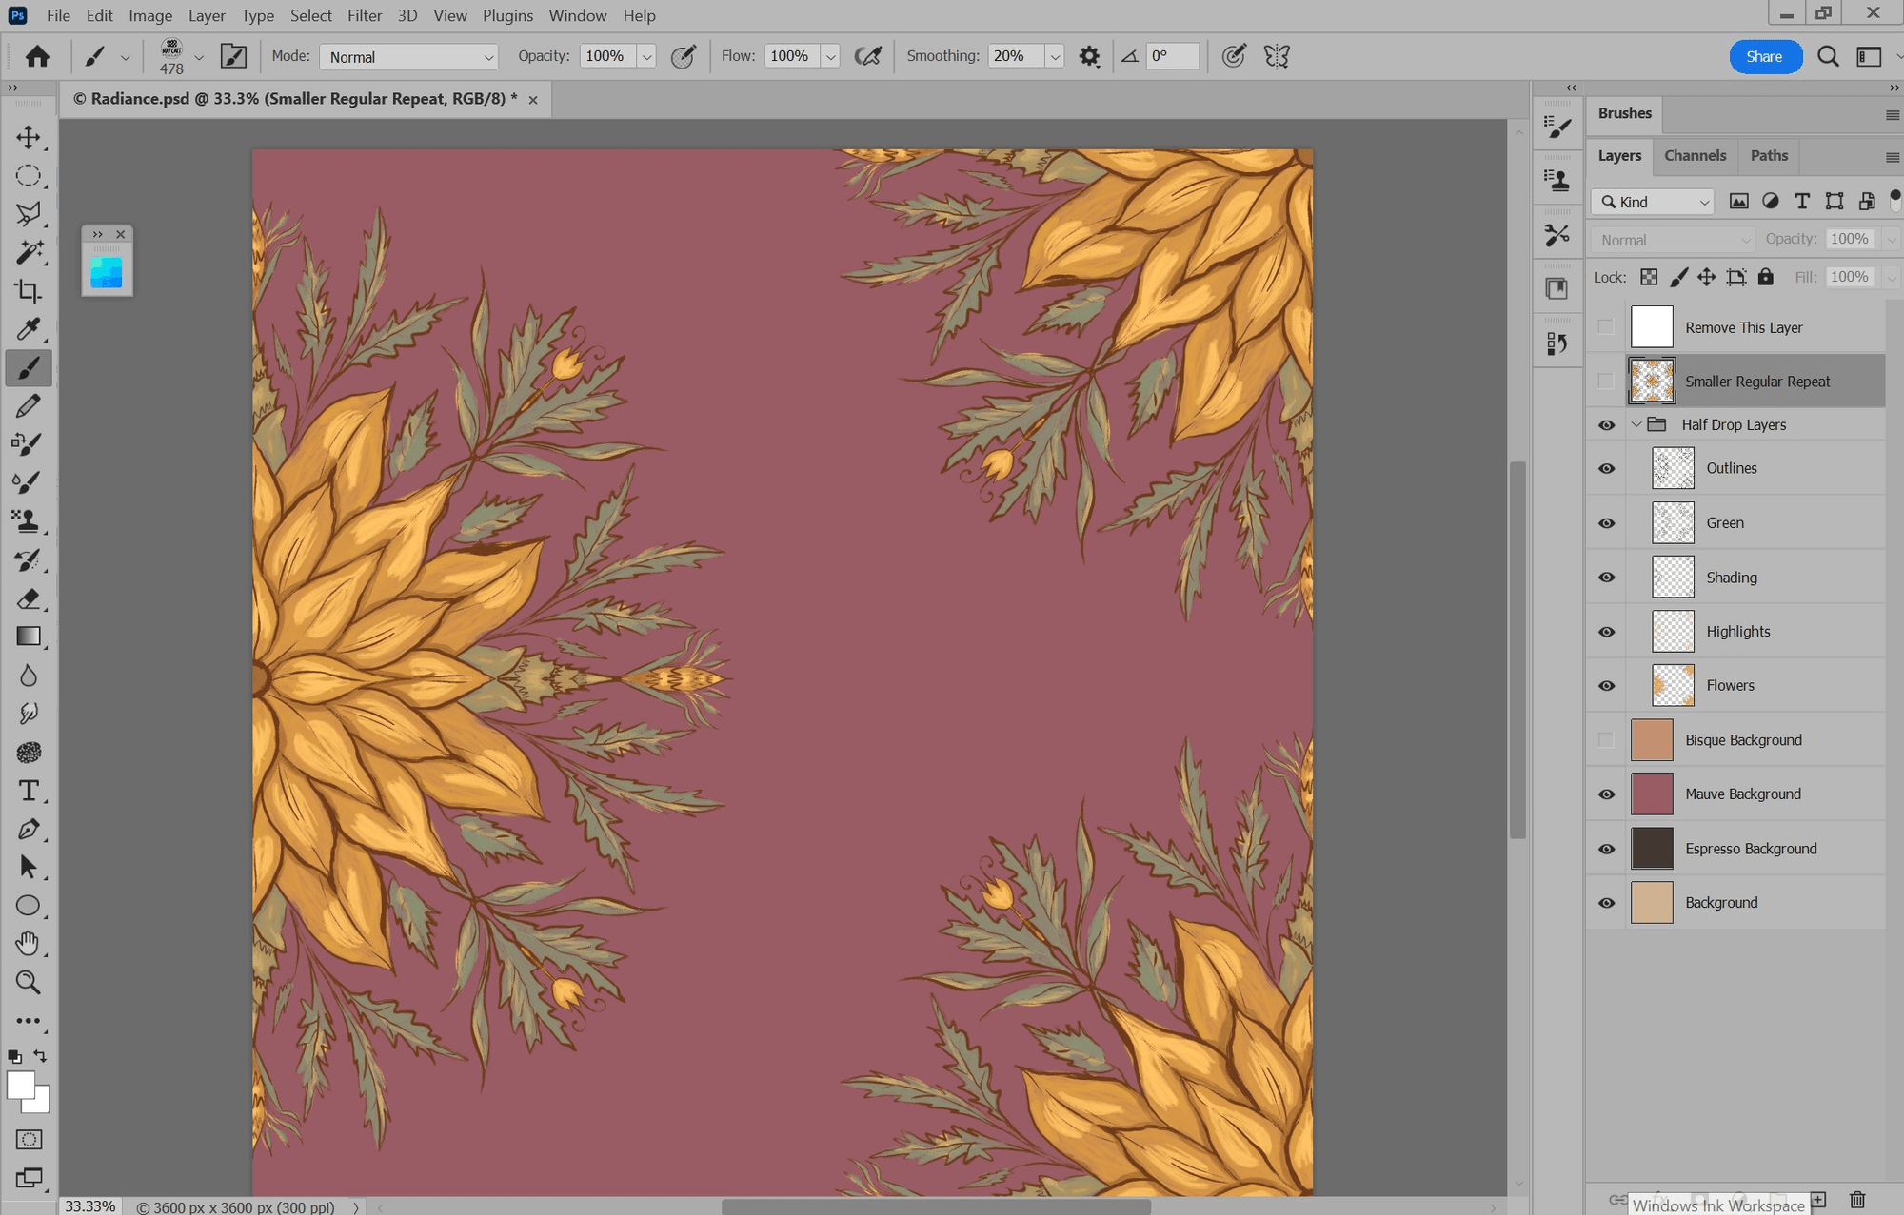Select the Zoom tool
Screen dimensions: 1904x1215
[x=29, y=982]
